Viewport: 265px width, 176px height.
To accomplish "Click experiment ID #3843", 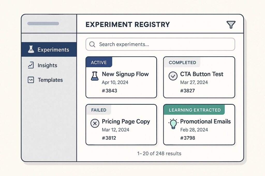I will (109, 91).
